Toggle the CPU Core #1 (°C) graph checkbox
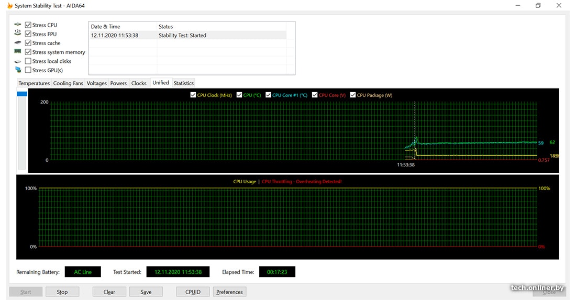Viewport: 576px width, 300px height. point(268,95)
